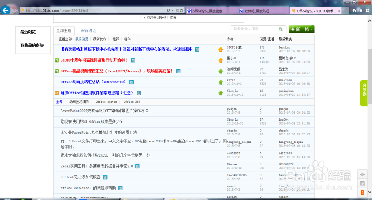Click the compatibility view icon in address bar

(177, 10)
